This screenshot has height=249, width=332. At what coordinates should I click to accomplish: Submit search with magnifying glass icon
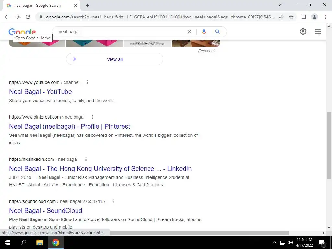click(217, 32)
